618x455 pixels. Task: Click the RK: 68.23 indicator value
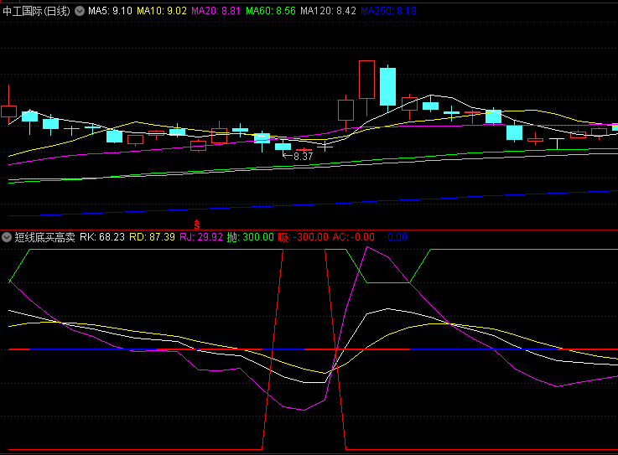click(102, 237)
